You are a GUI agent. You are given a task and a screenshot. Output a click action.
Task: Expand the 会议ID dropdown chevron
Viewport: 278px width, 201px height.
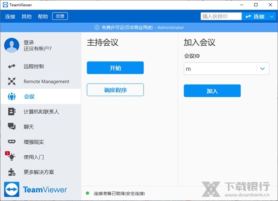(262, 68)
